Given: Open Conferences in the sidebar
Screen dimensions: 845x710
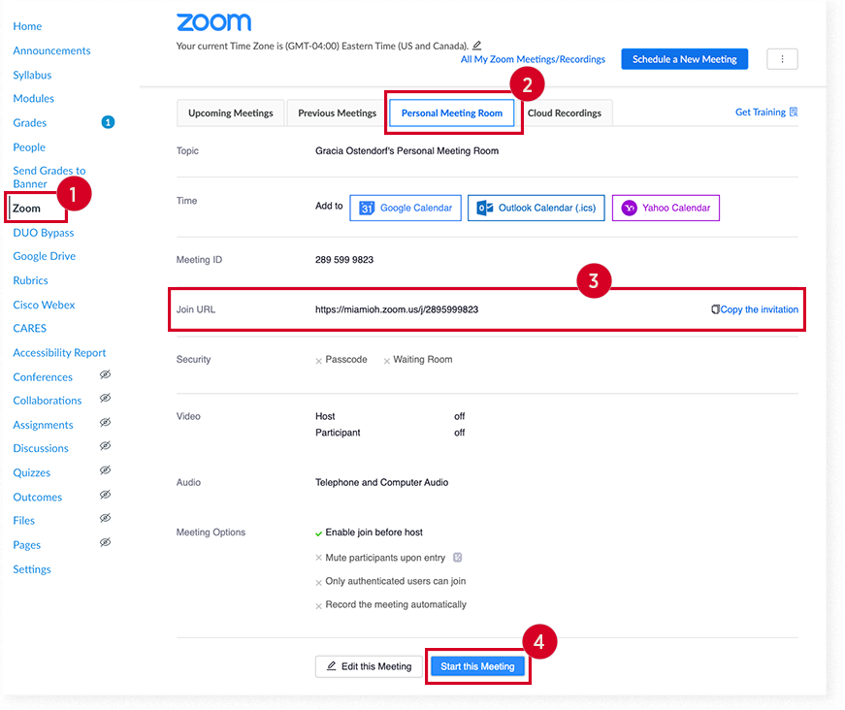Looking at the screenshot, I should click(43, 377).
